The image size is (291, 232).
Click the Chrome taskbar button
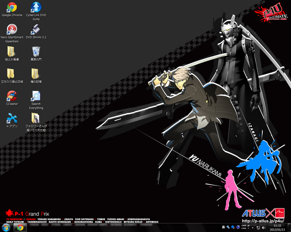coord(20,228)
